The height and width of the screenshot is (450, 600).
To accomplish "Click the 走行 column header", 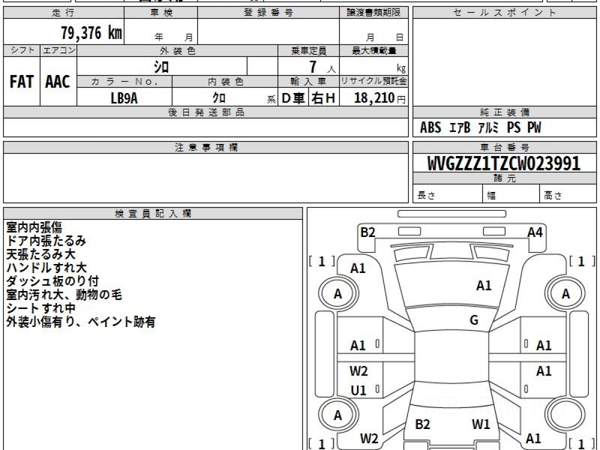I will (x=64, y=13).
